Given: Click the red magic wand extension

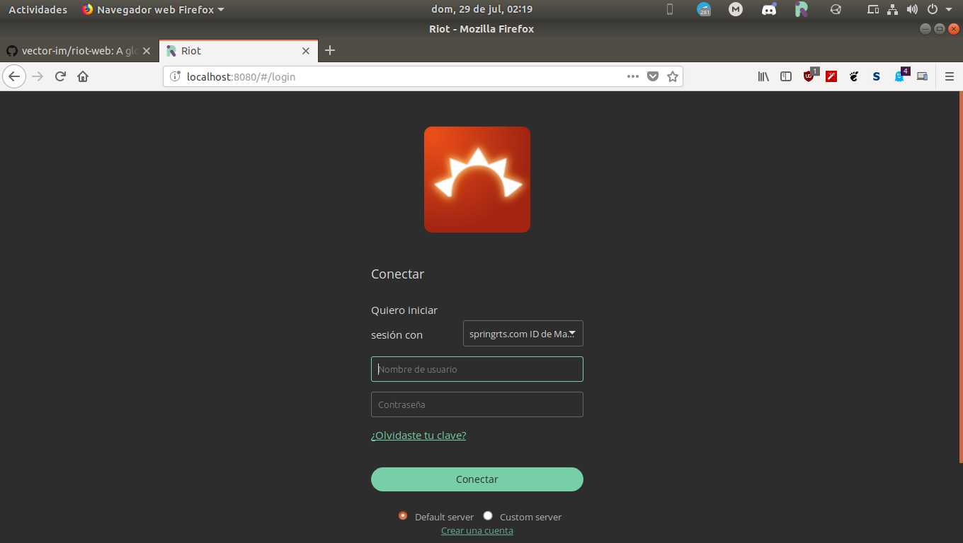Looking at the screenshot, I should pyautogui.click(x=831, y=76).
